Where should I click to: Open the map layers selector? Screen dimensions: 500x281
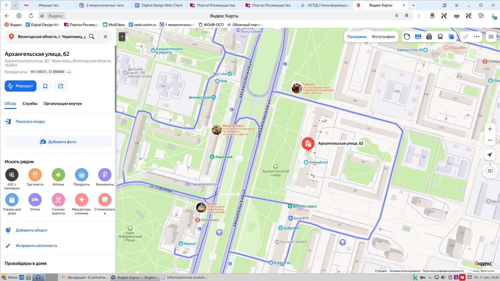pos(451,37)
